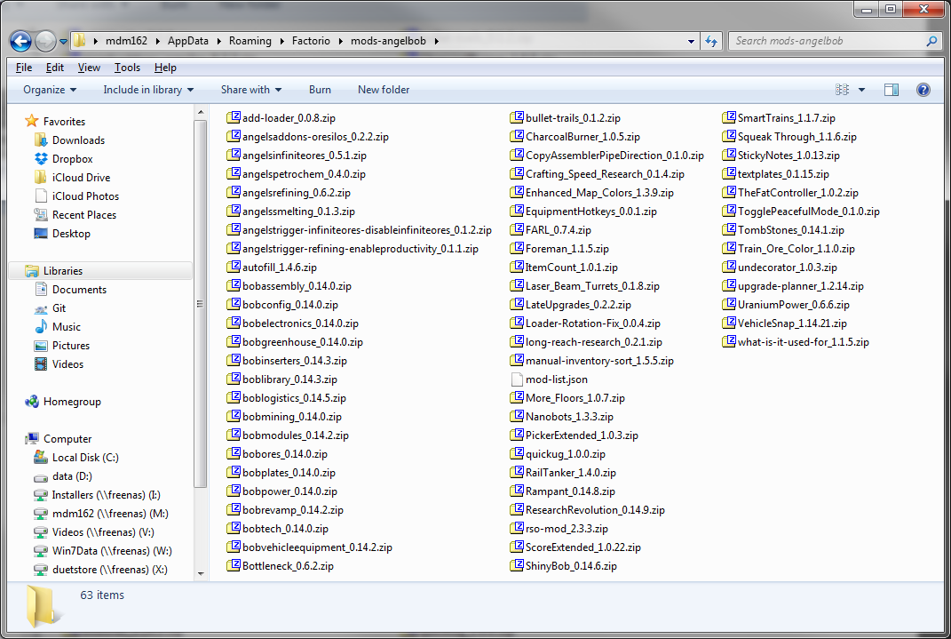Select the Factorio breadcrumb in address bar
Viewport: 951px width, 639px height.
313,41
